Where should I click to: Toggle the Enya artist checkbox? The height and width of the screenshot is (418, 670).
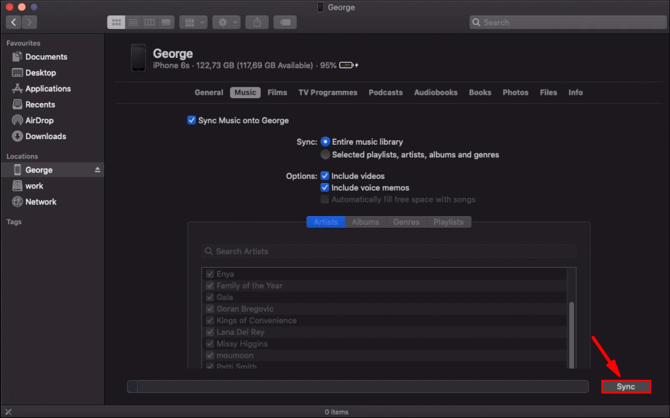[210, 274]
